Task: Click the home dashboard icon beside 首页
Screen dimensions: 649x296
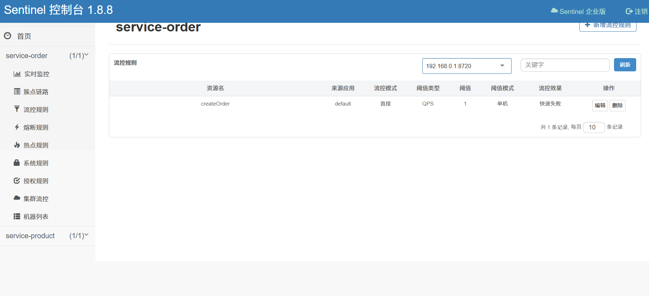Action: coord(7,36)
